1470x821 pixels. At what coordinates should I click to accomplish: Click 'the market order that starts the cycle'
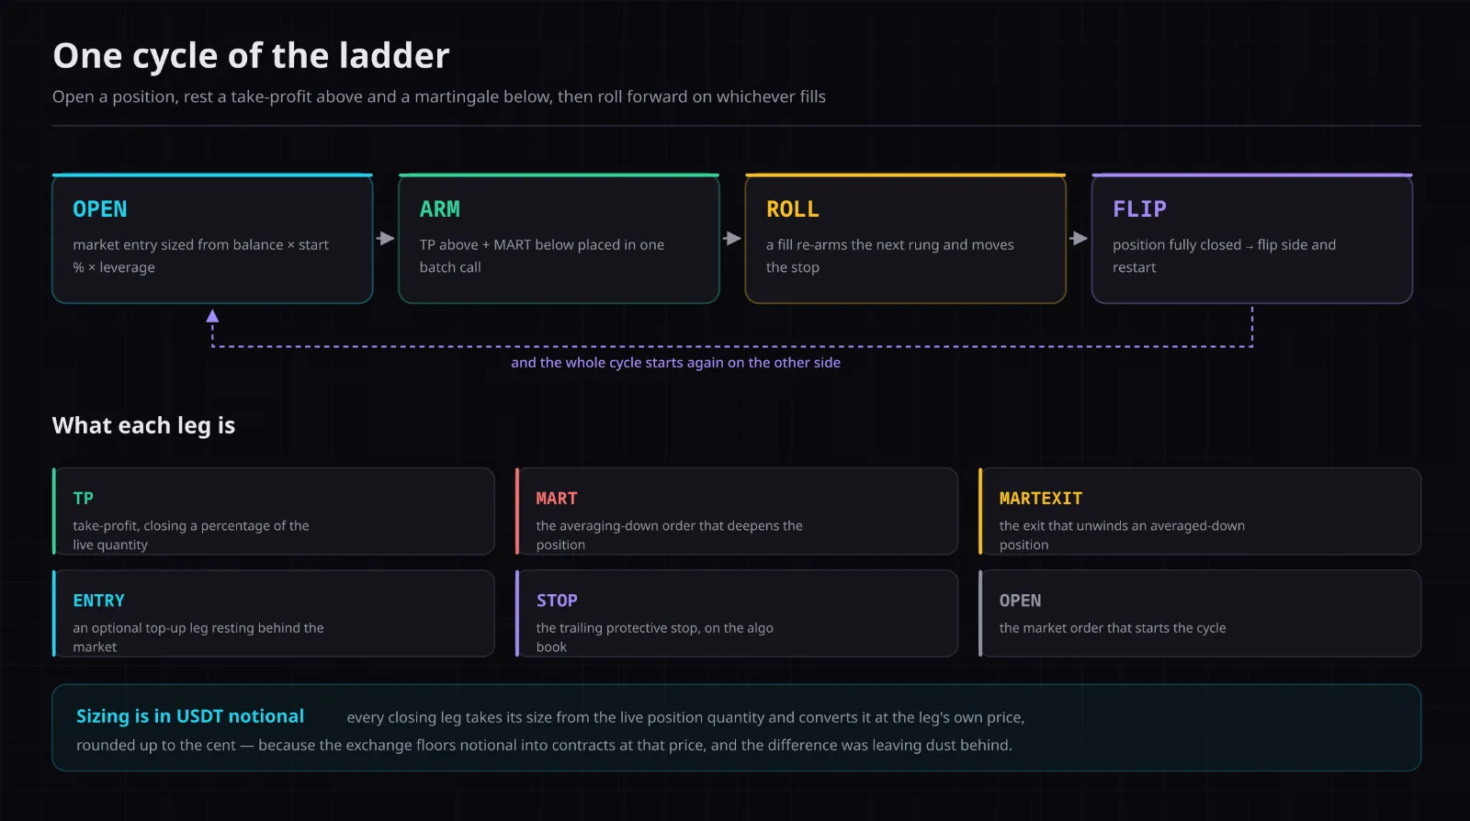(x=1113, y=628)
